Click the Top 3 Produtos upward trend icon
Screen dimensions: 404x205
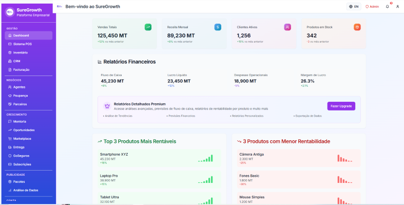click(100, 141)
